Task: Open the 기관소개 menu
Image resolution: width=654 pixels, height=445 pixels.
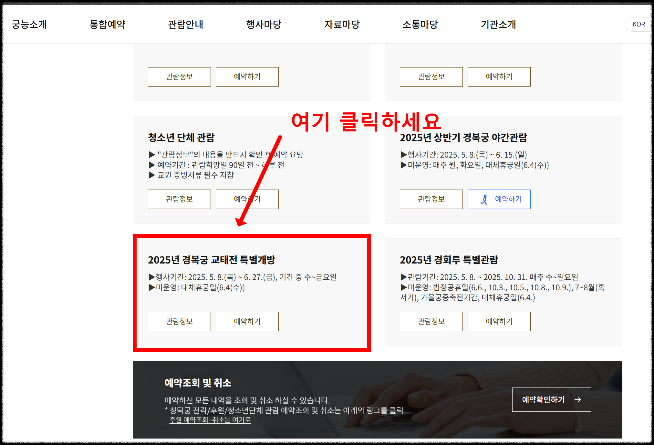Action: tap(498, 24)
